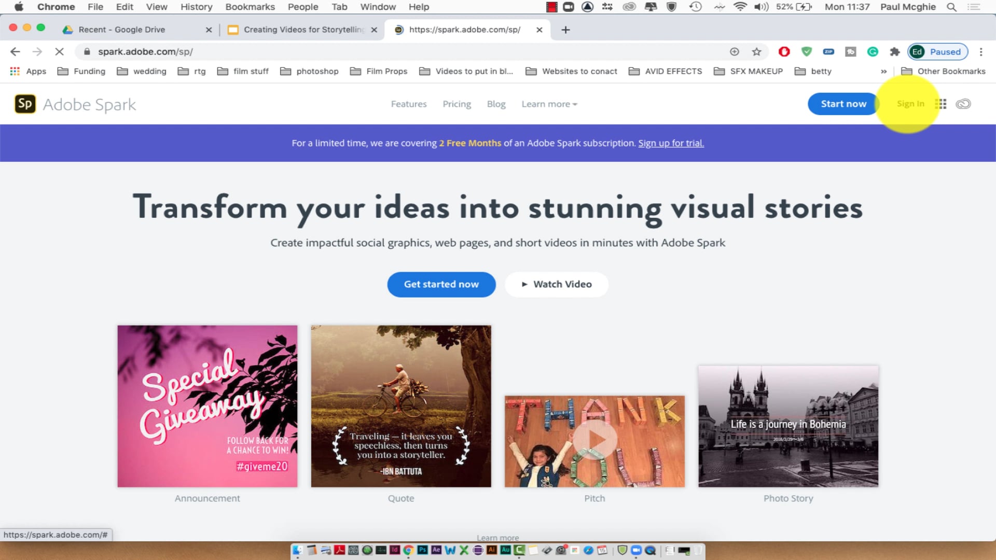Click the bookmark star in the address bar
This screenshot has height=560, width=996.
coord(756,52)
